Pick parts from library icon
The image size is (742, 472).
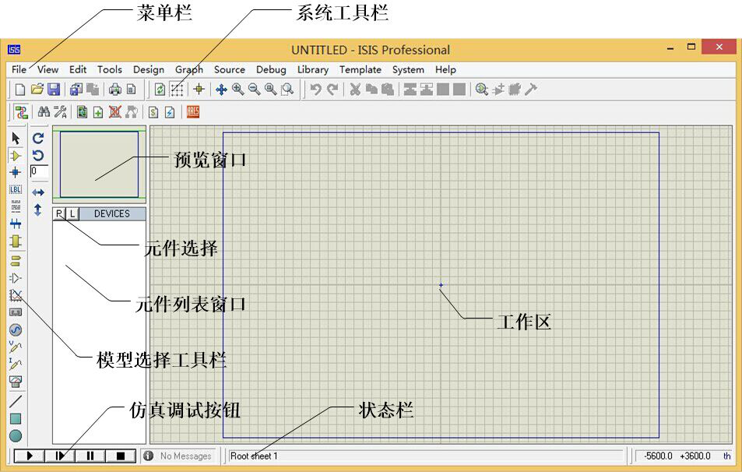point(482,89)
